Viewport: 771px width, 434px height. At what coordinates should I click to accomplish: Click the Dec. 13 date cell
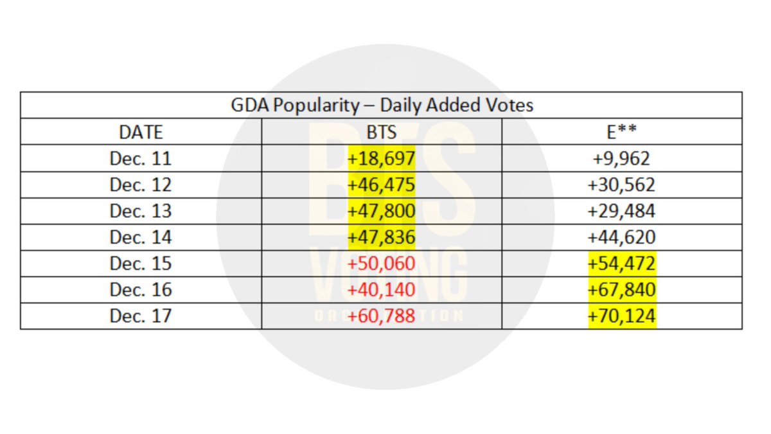point(141,212)
